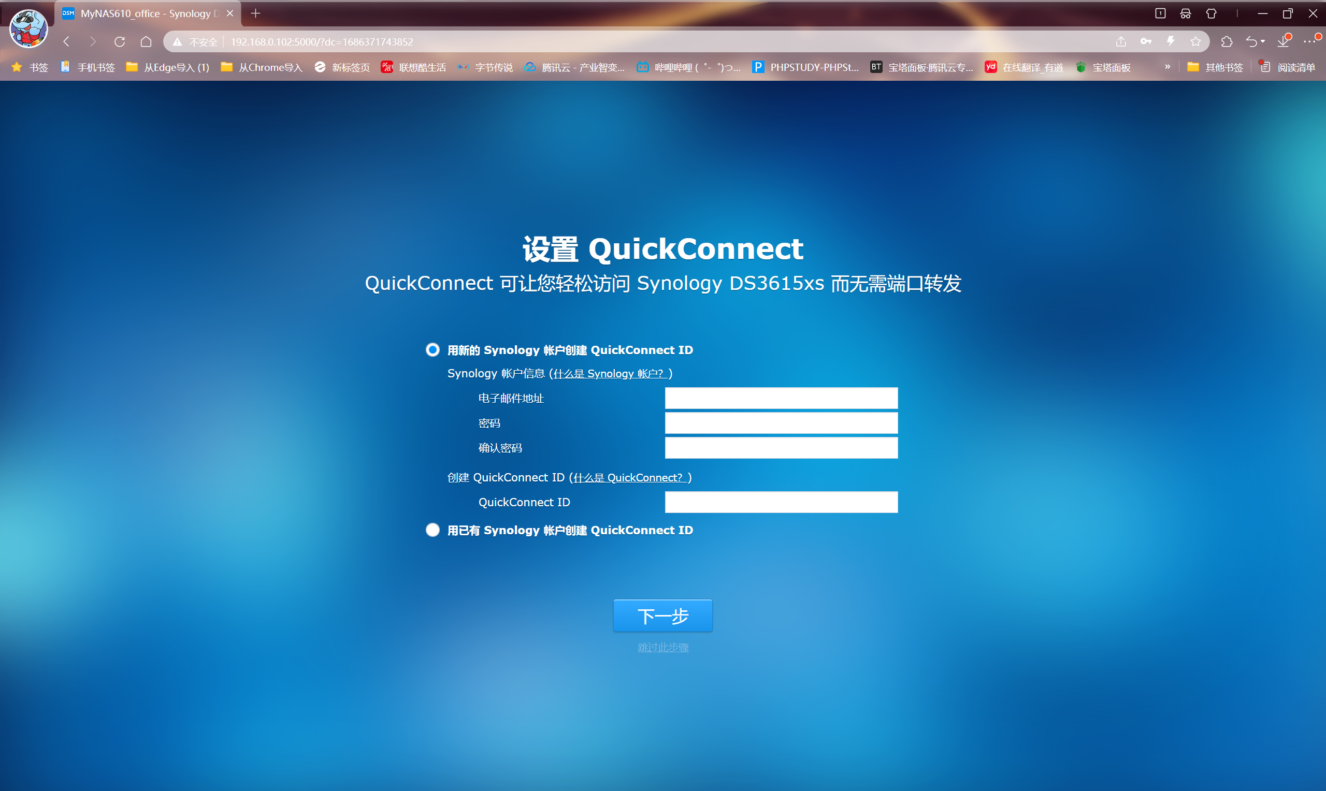Open 新标签页 bookmark
Screen dimensions: 1326x791
[342, 67]
